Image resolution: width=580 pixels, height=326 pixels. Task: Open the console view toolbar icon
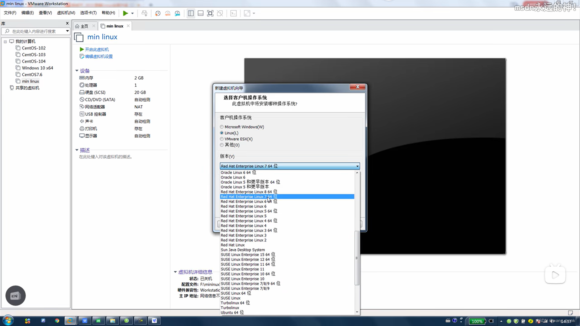[234, 13]
